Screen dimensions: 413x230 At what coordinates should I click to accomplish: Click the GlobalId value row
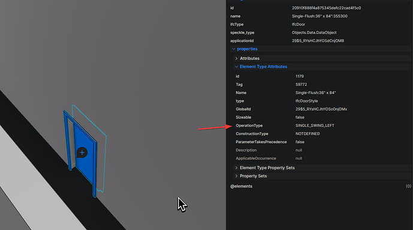[321, 109]
